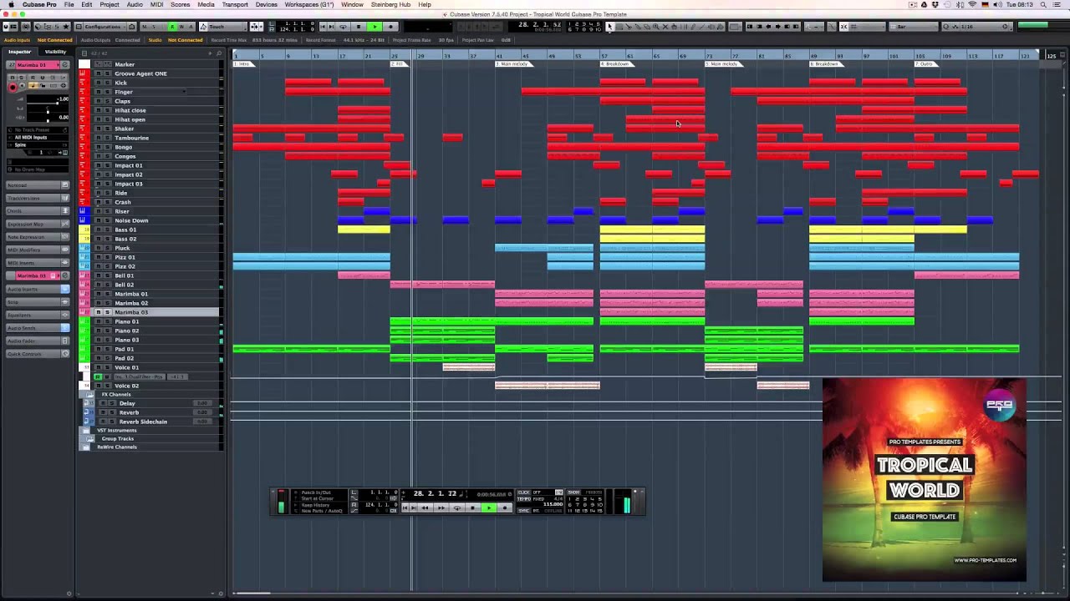Select the Color tool

click(721, 27)
